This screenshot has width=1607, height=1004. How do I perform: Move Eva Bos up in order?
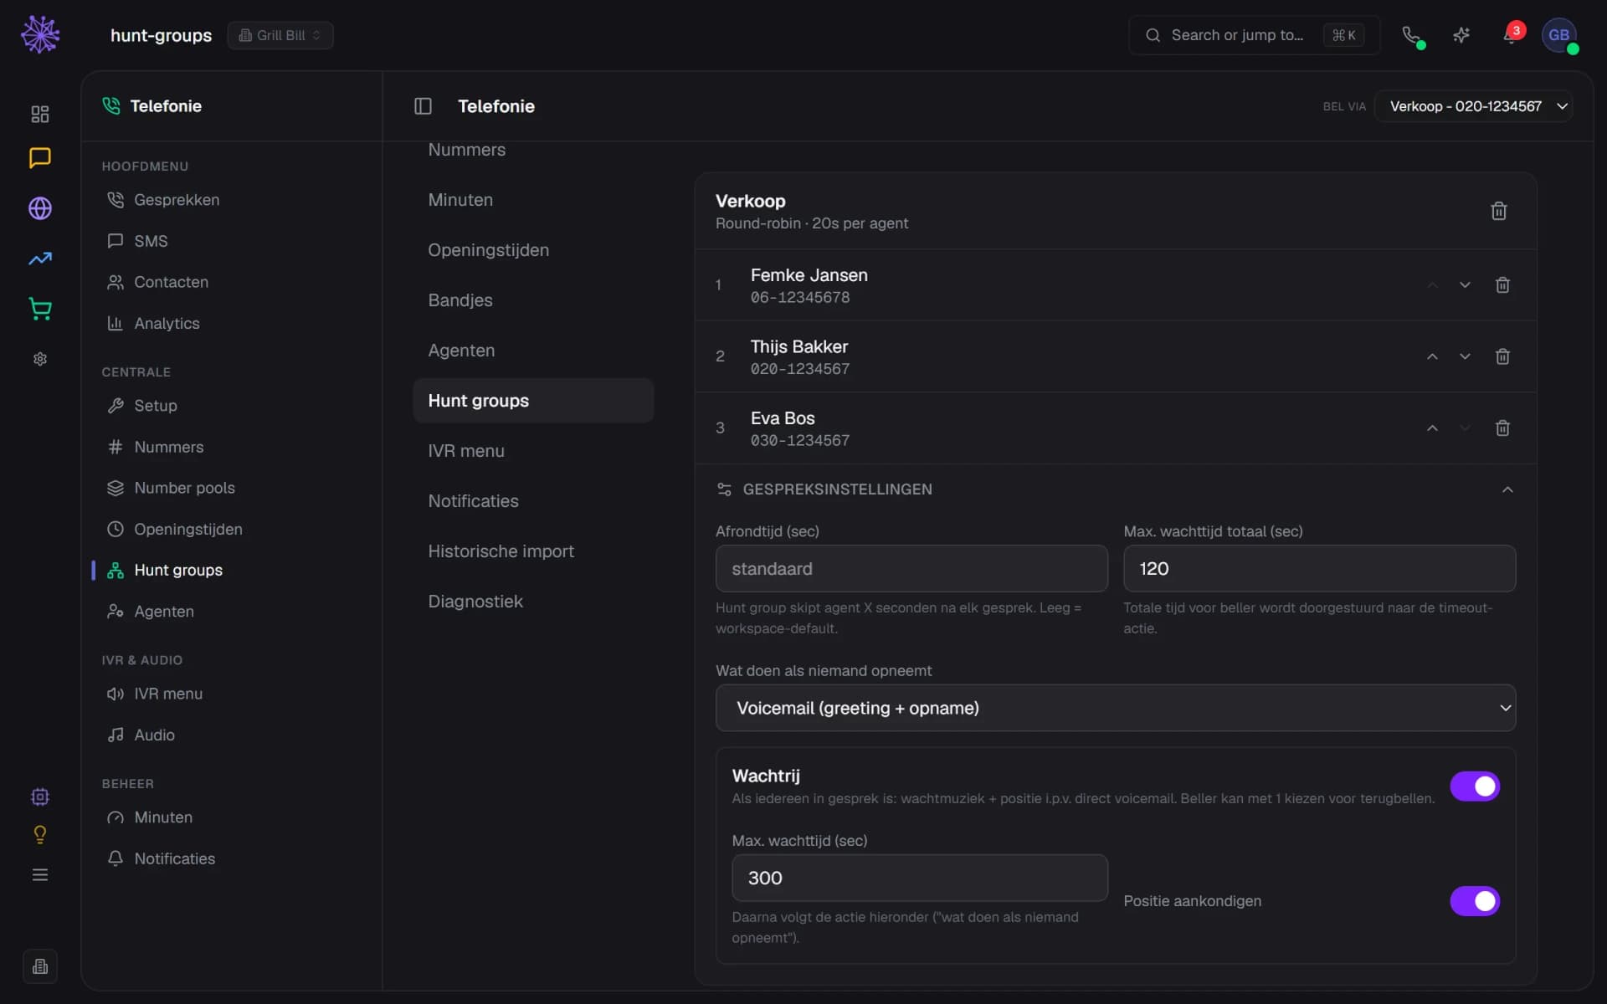point(1432,428)
